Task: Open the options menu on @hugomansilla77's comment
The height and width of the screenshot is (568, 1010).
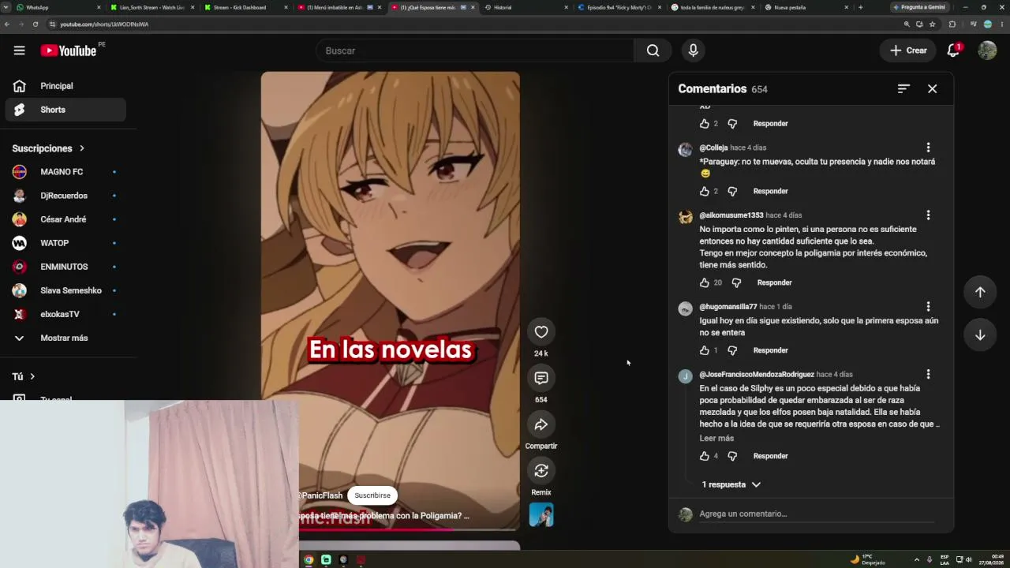Action: 928,307
